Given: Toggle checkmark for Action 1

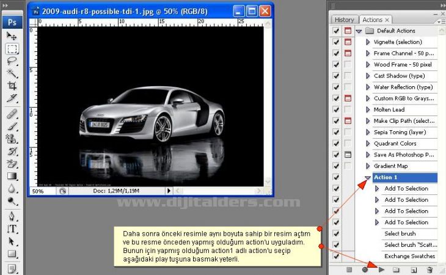Looking at the screenshot, I should click(x=336, y=177).
